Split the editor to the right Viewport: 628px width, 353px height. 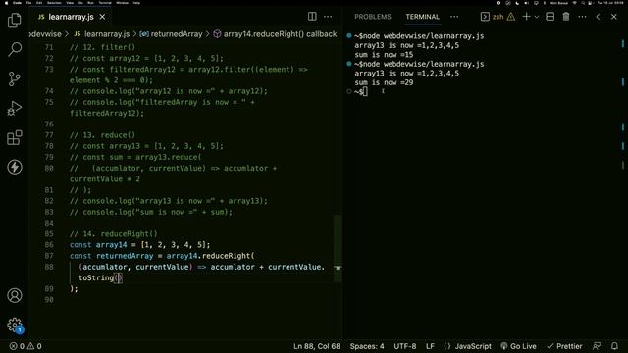[x=312, y=17]
